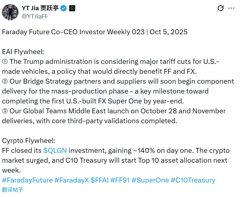Open the Grok explain-post icon
Screen dimensions: 240x197
[221, 8]
